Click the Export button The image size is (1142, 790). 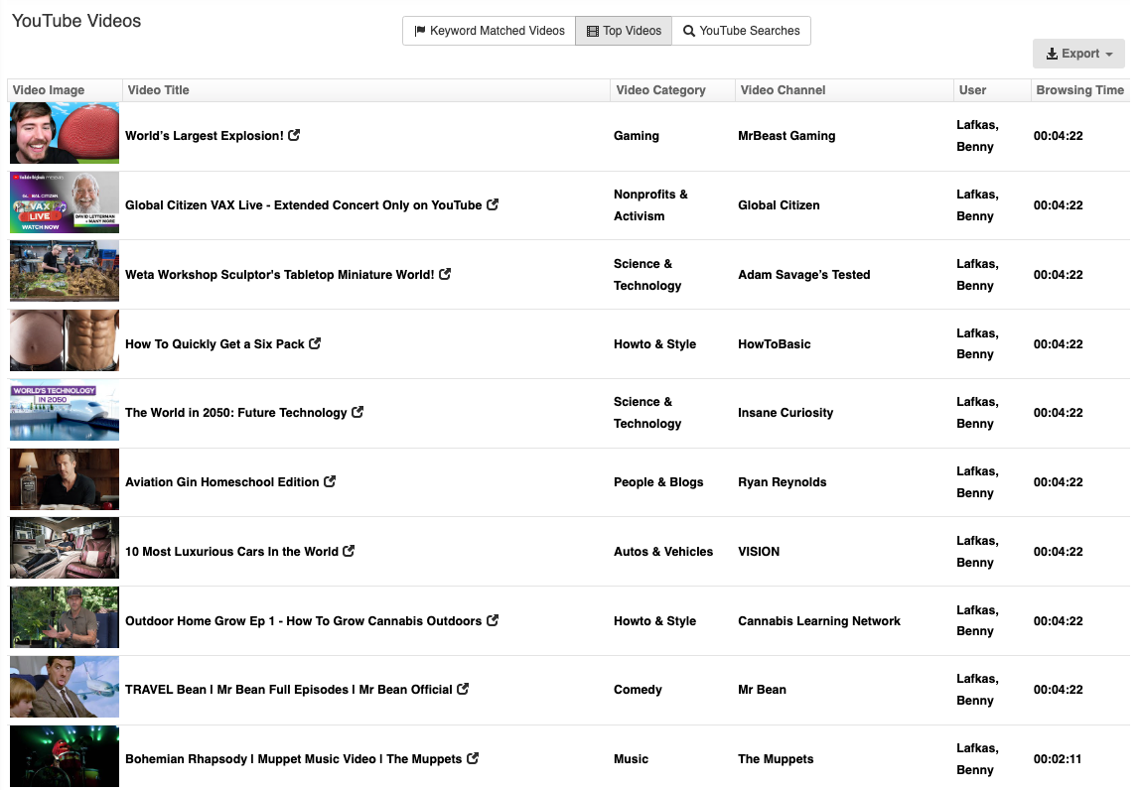pyautogui.click(x=1078, y=53)
